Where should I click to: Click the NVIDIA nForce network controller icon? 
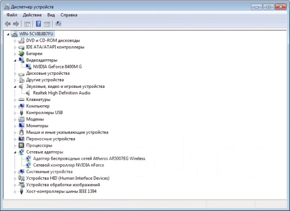pyautogui.click(x=29, y=165)
